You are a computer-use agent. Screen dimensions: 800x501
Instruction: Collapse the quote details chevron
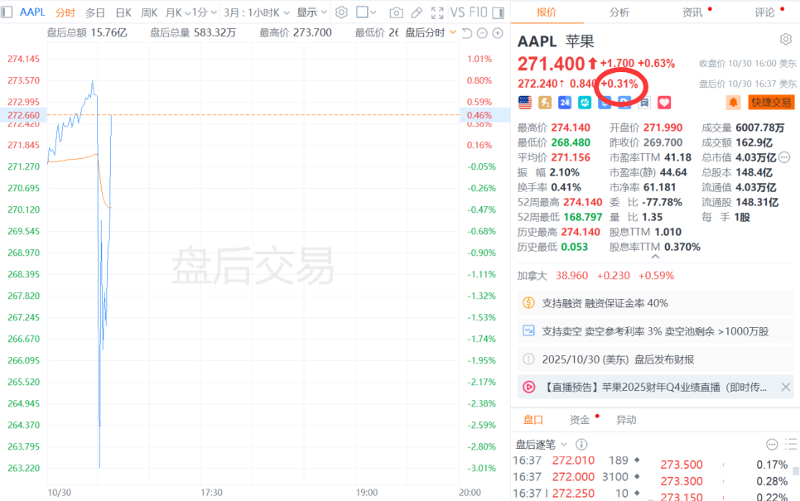[656, 258]
